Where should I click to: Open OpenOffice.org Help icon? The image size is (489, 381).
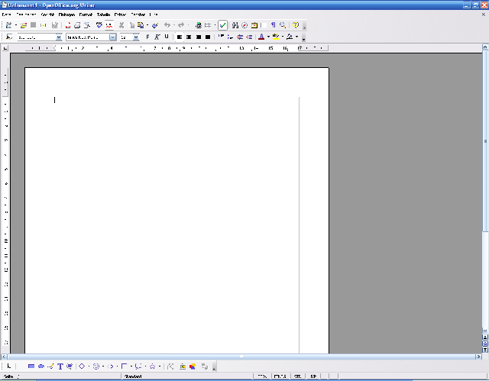[296, 25]
